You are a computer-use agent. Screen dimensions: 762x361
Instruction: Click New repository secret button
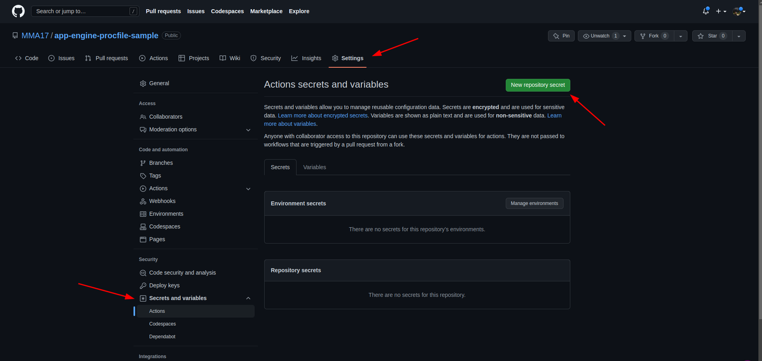tap(538, 85)
